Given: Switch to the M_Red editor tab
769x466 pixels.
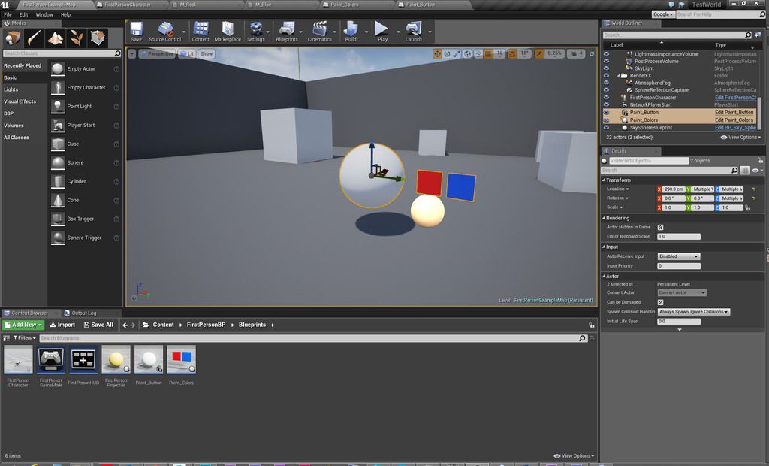Looking at the screenshot, I should tap(187, 5).
